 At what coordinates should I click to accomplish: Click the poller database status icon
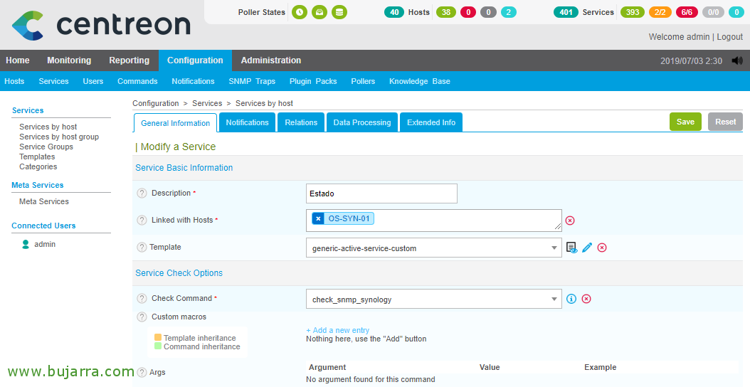339,12
